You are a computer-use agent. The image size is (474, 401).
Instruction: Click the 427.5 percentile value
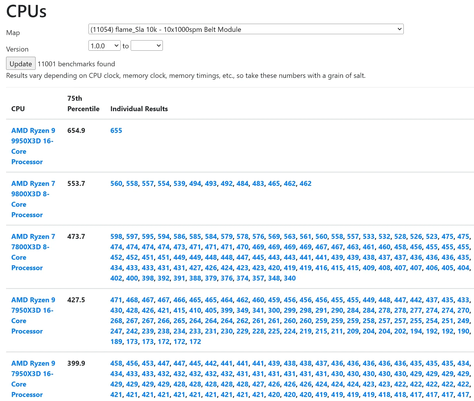[x=76, y=300]
